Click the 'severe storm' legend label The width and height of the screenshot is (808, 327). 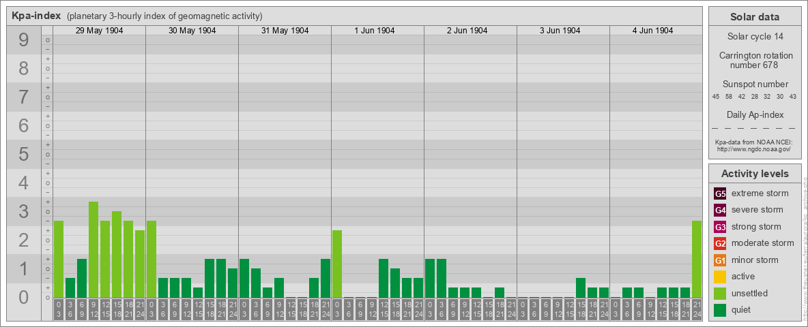point(757,210)
